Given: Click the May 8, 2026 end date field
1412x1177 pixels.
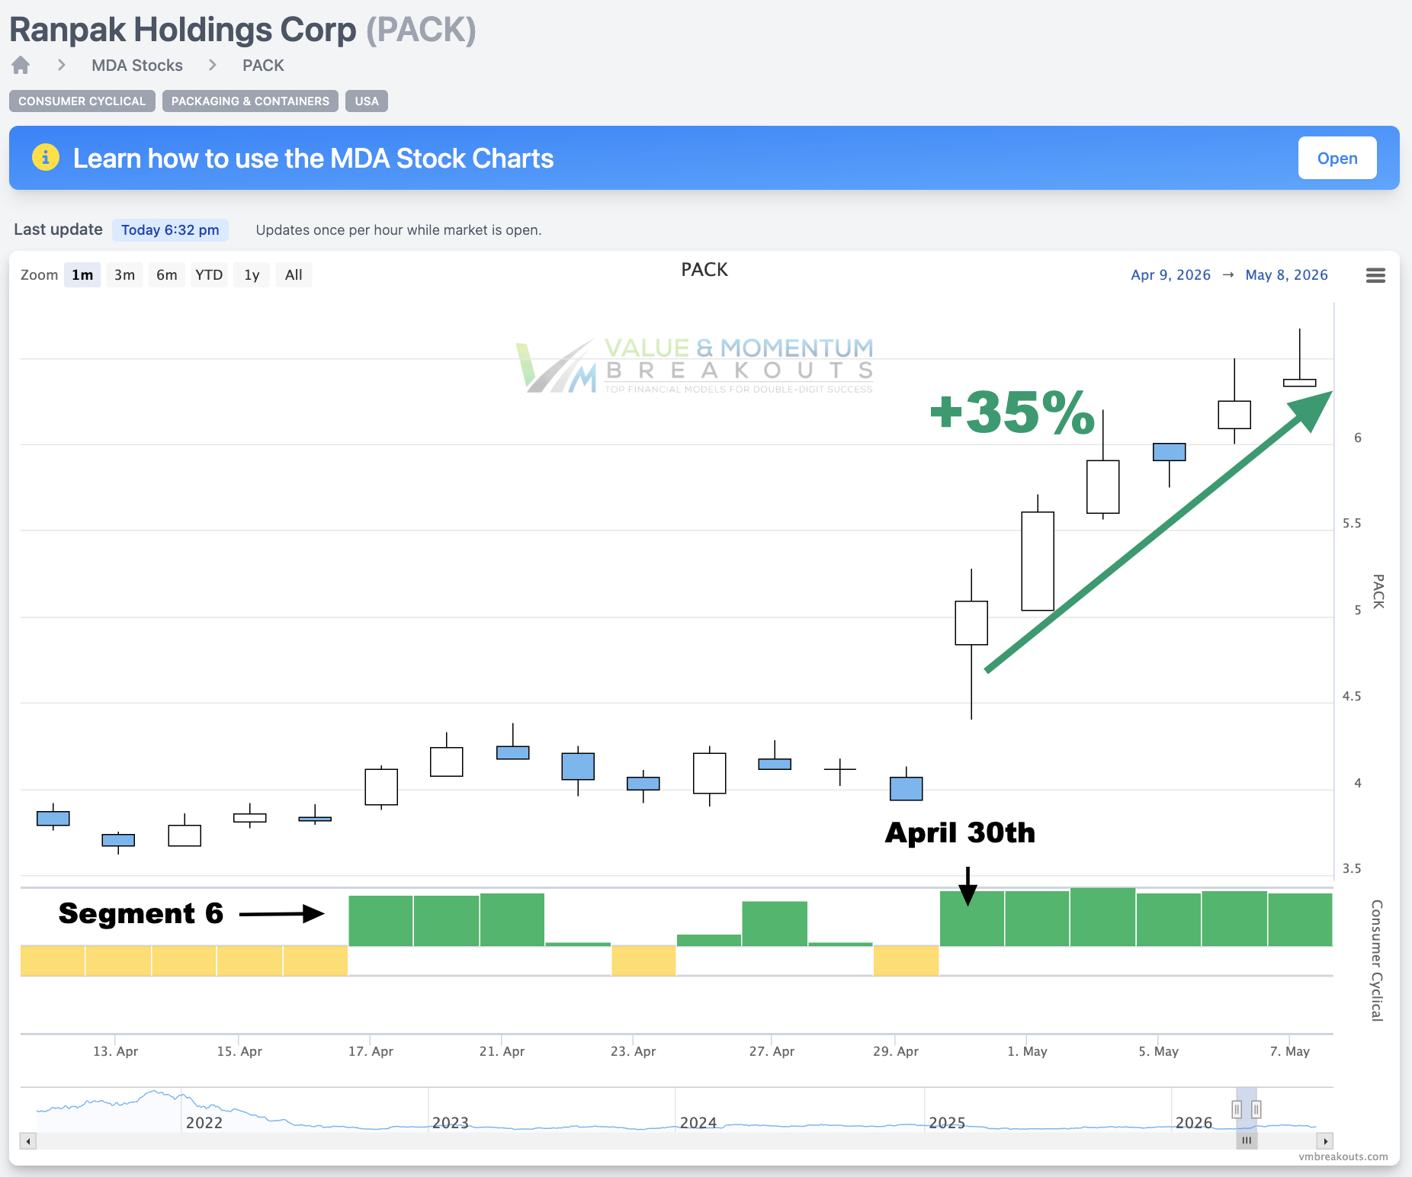Looking at the screenshot, I should [1286, 275].
